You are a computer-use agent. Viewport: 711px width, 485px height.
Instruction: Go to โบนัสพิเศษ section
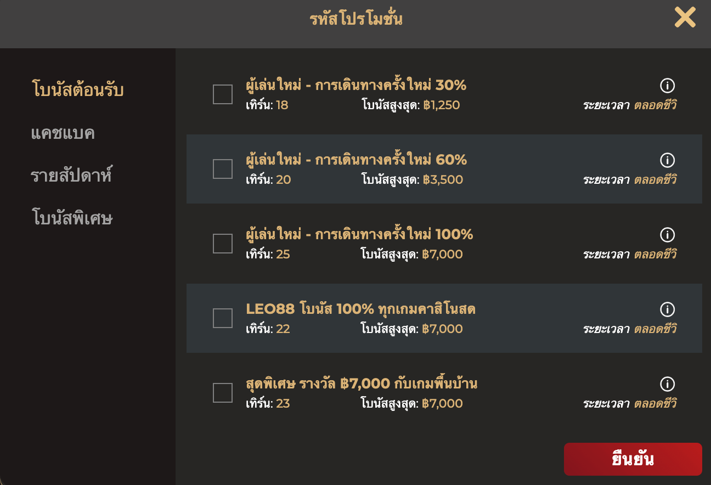click(x=72, y=219)
